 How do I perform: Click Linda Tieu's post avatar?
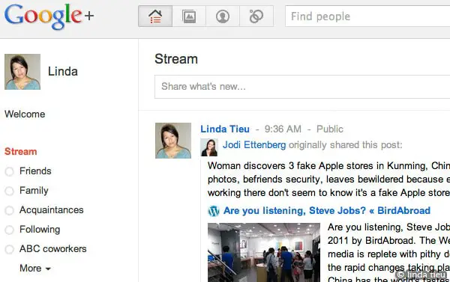(173, 141)
